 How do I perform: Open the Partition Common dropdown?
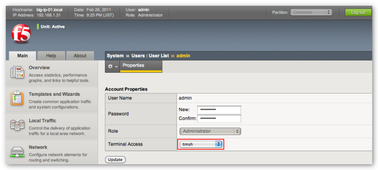pos(311,12)
